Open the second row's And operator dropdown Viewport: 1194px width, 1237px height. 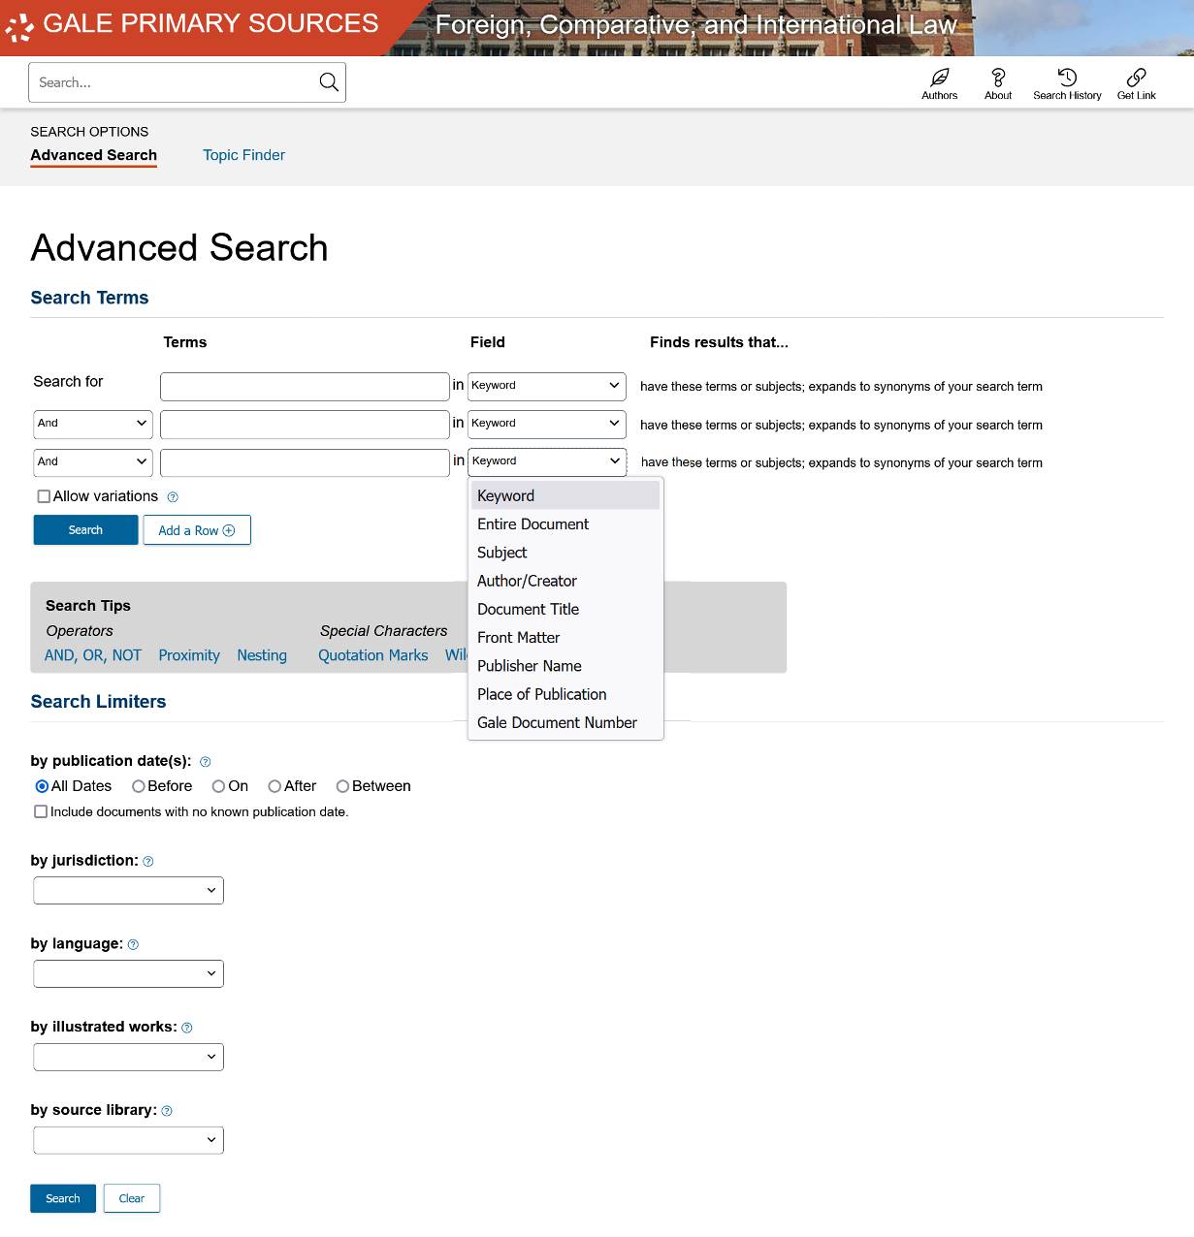[93, 424]
